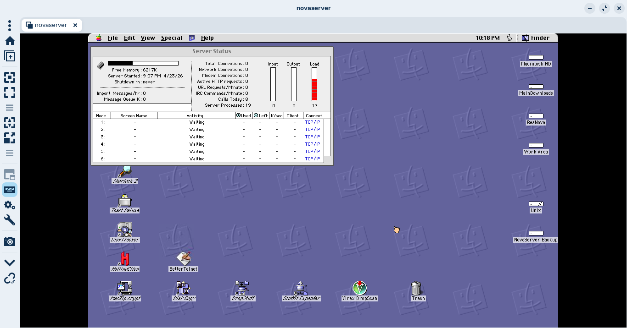627x328 pixels.
Task: Toggle the picture-in-picture window button in sidebar
Action: pyautogui.click(x=10, y=175)
